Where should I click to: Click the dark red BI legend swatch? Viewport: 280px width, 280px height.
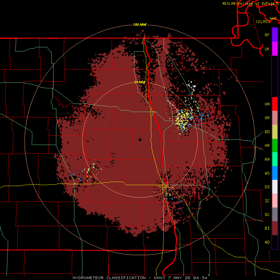point(275,228)
